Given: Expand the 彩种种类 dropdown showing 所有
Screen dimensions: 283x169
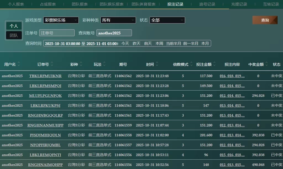Looking at the screenshot, I should [x=118, y=20].
